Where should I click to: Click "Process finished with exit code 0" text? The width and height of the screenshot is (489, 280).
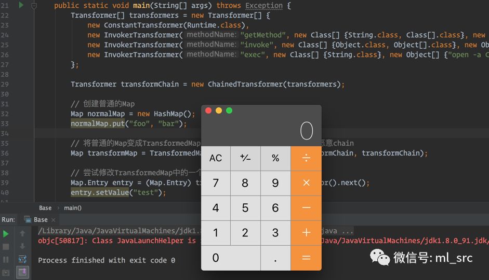pos(107,260)
